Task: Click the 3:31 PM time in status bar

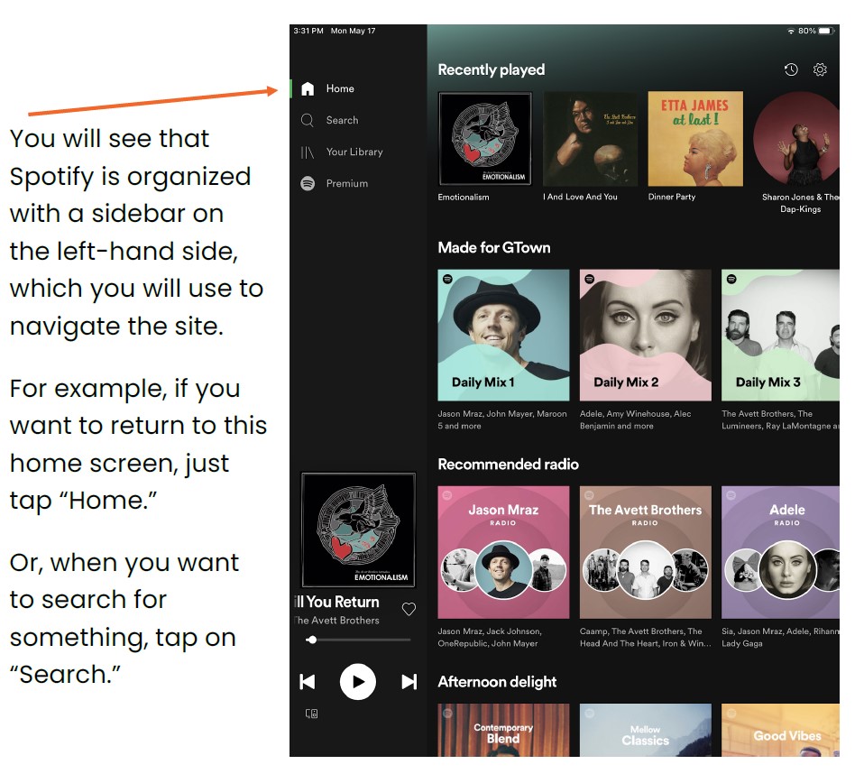Action: 308,31
